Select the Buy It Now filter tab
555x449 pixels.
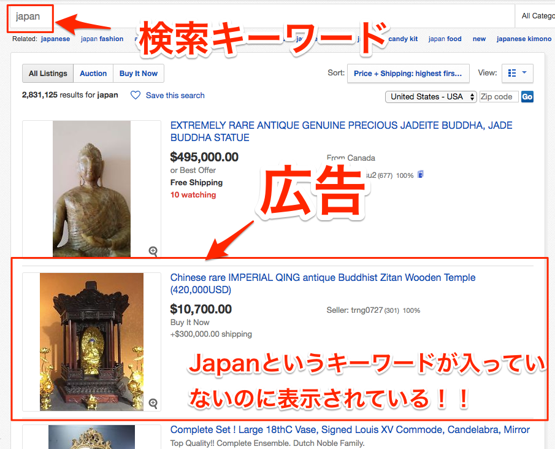tap(139, 73)
